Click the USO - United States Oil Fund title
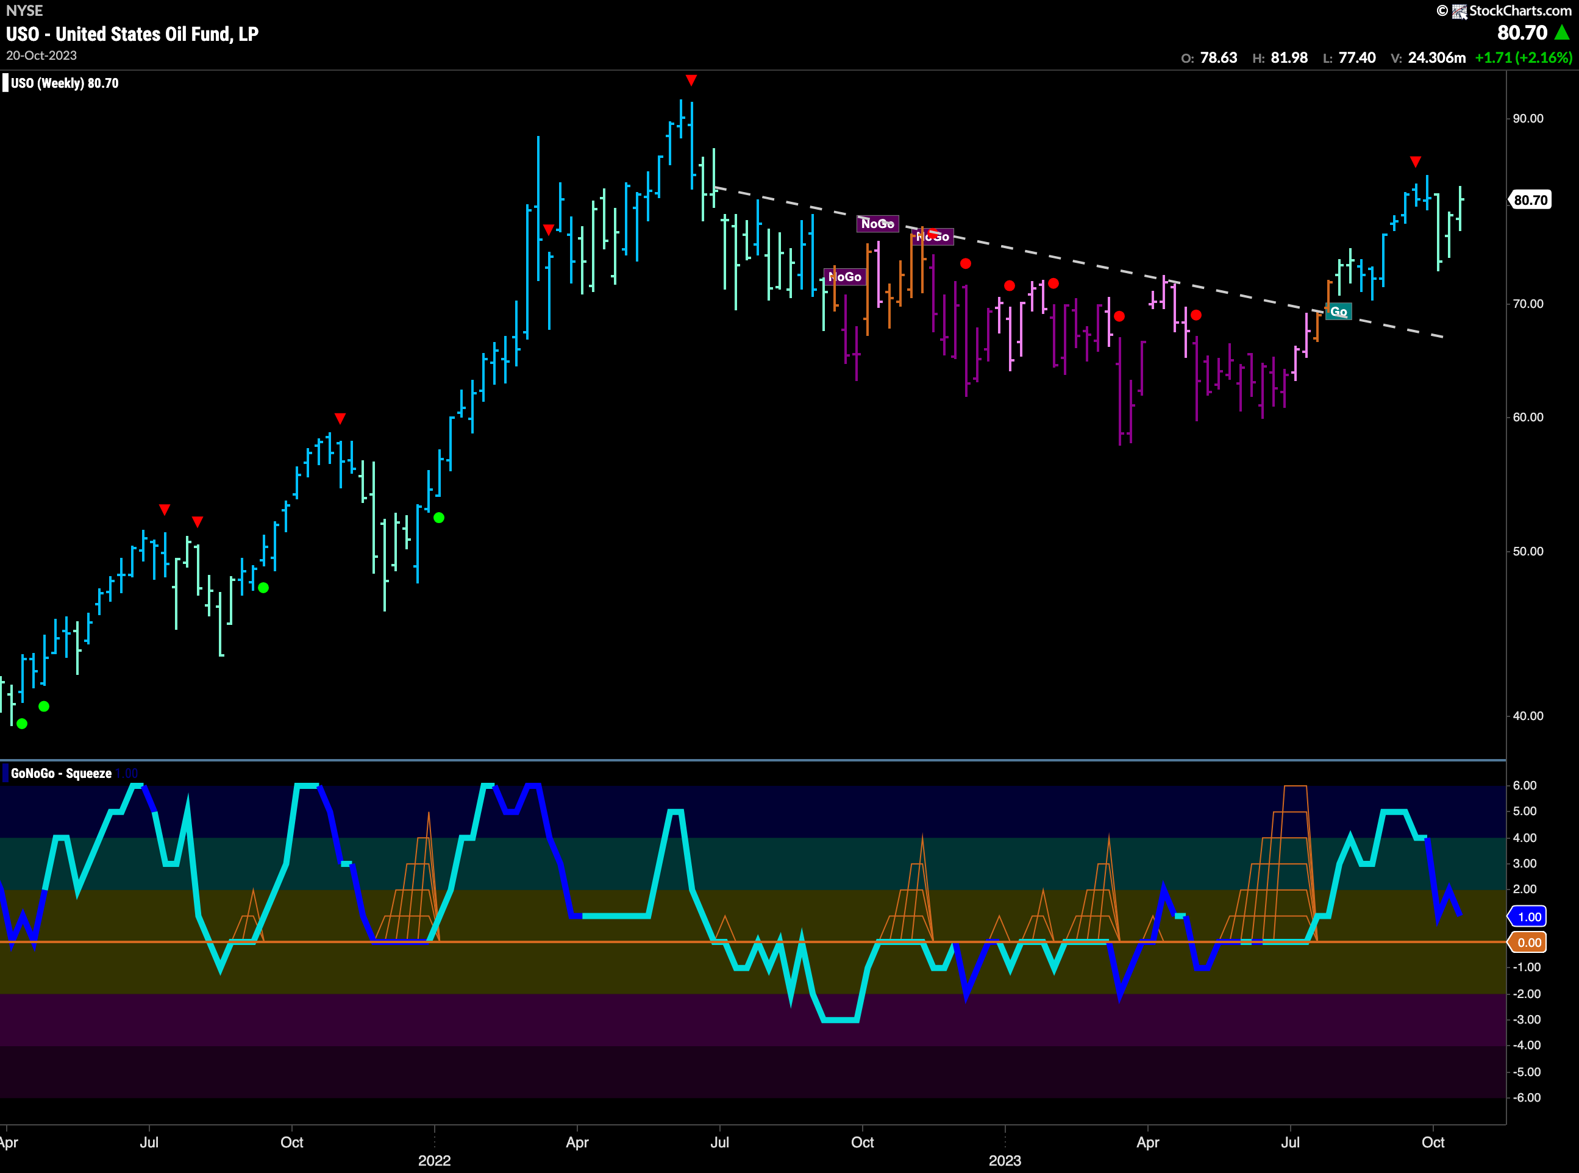Viewport: 1579px width, 1173px height. pos(132,34)
